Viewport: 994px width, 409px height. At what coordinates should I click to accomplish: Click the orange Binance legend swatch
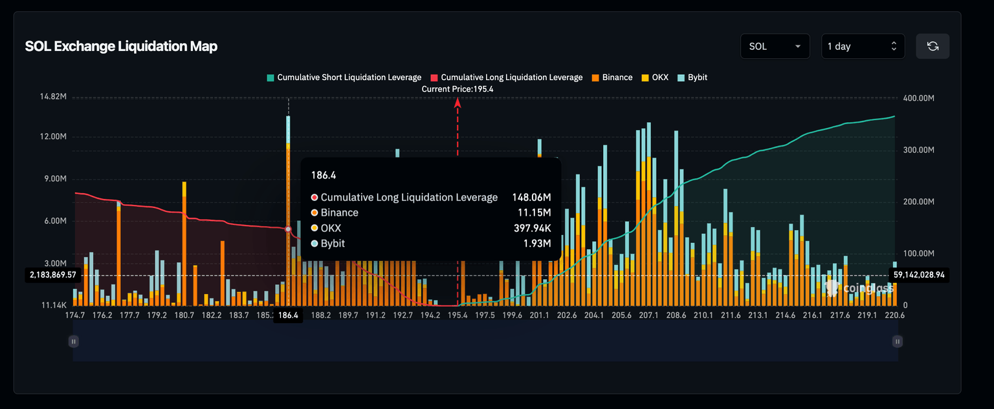(595, 78)
